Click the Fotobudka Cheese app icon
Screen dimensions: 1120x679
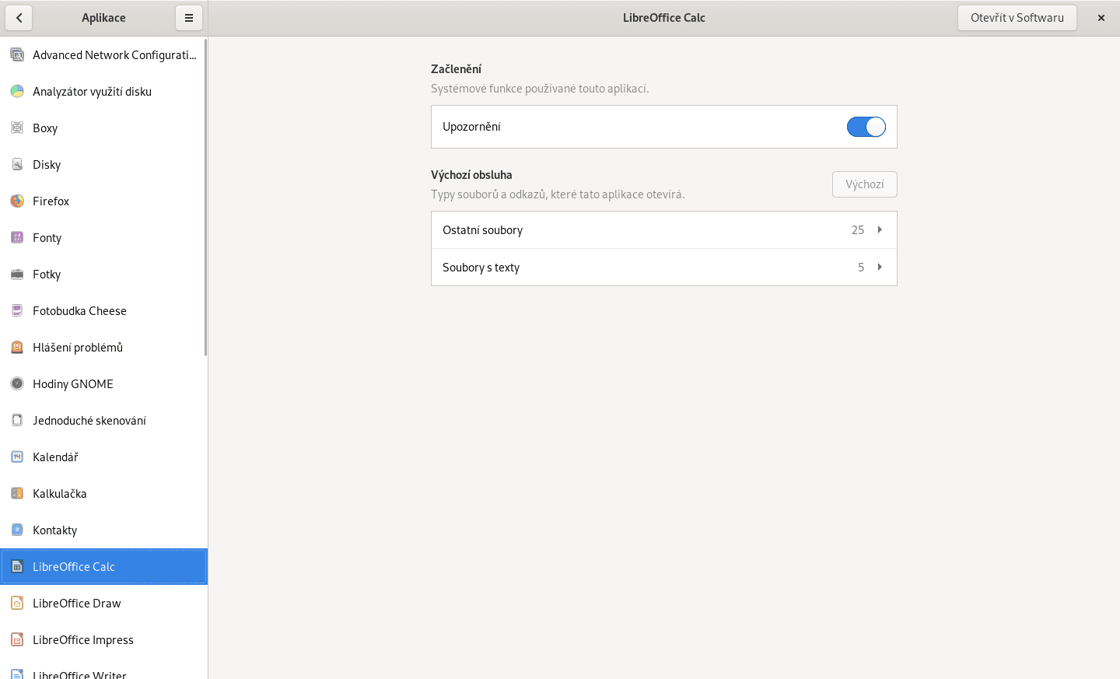17,310
